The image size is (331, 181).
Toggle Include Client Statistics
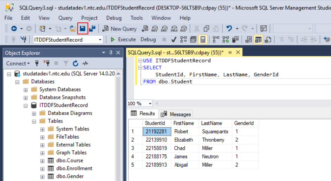235,39
